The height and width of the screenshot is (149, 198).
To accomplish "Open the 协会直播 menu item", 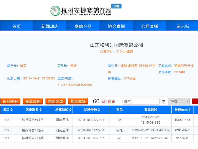I will pos(116,26).
